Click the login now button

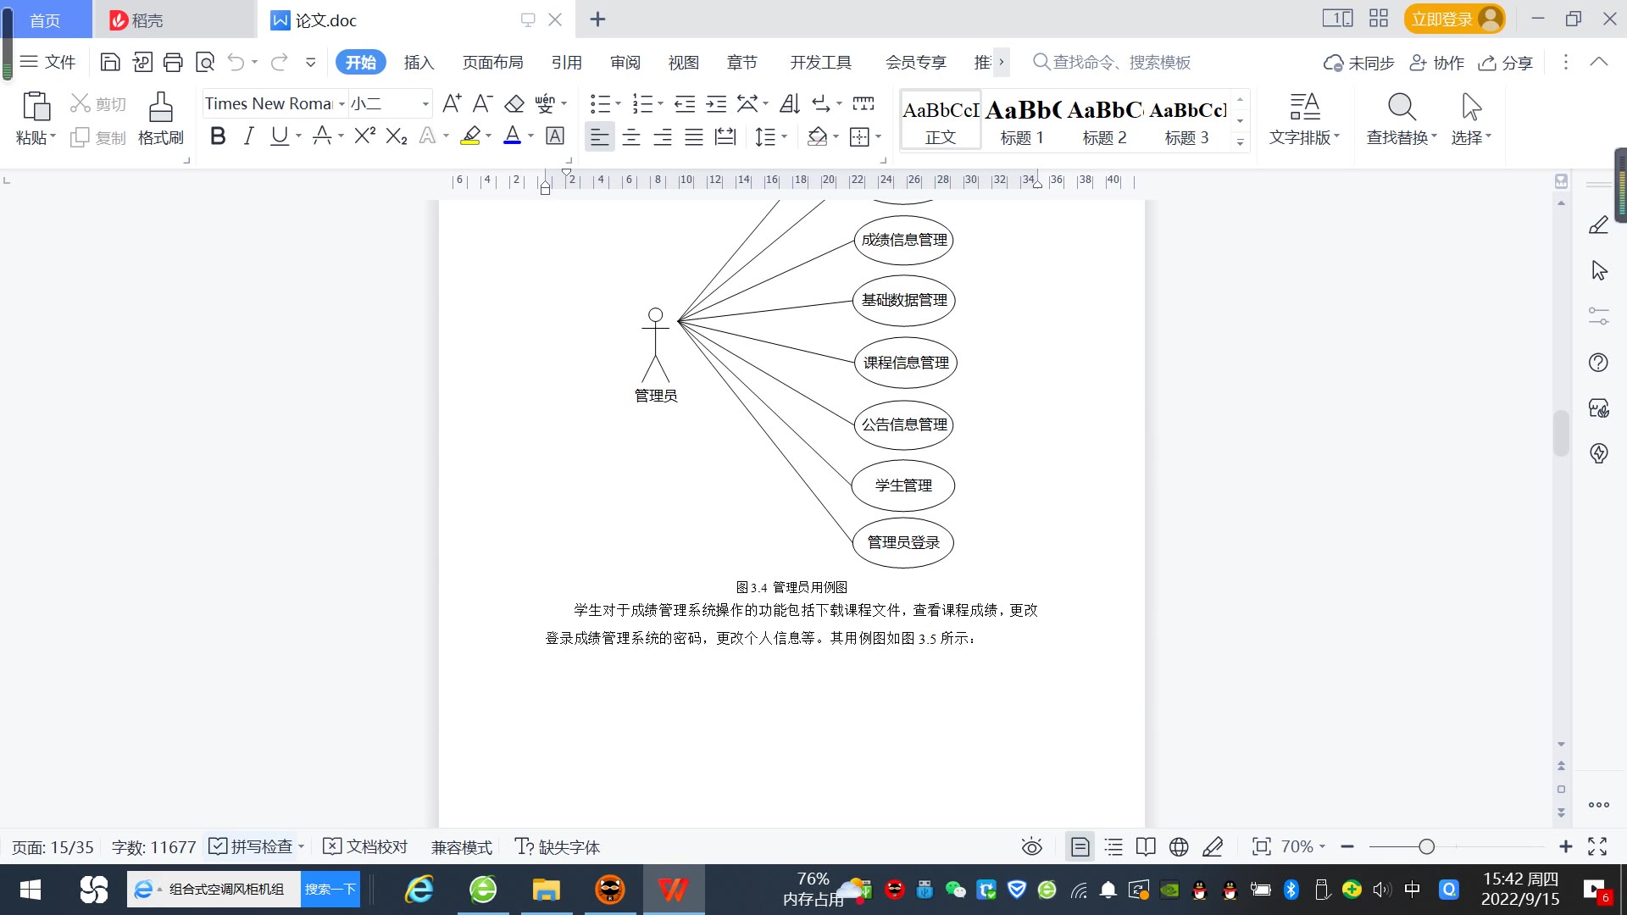(1454, 19)
